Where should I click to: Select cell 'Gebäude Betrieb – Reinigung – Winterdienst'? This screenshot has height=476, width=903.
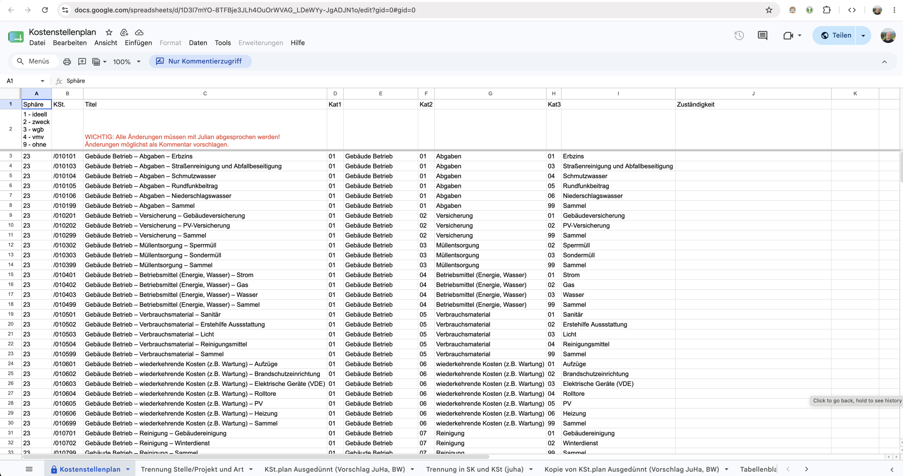205,443
